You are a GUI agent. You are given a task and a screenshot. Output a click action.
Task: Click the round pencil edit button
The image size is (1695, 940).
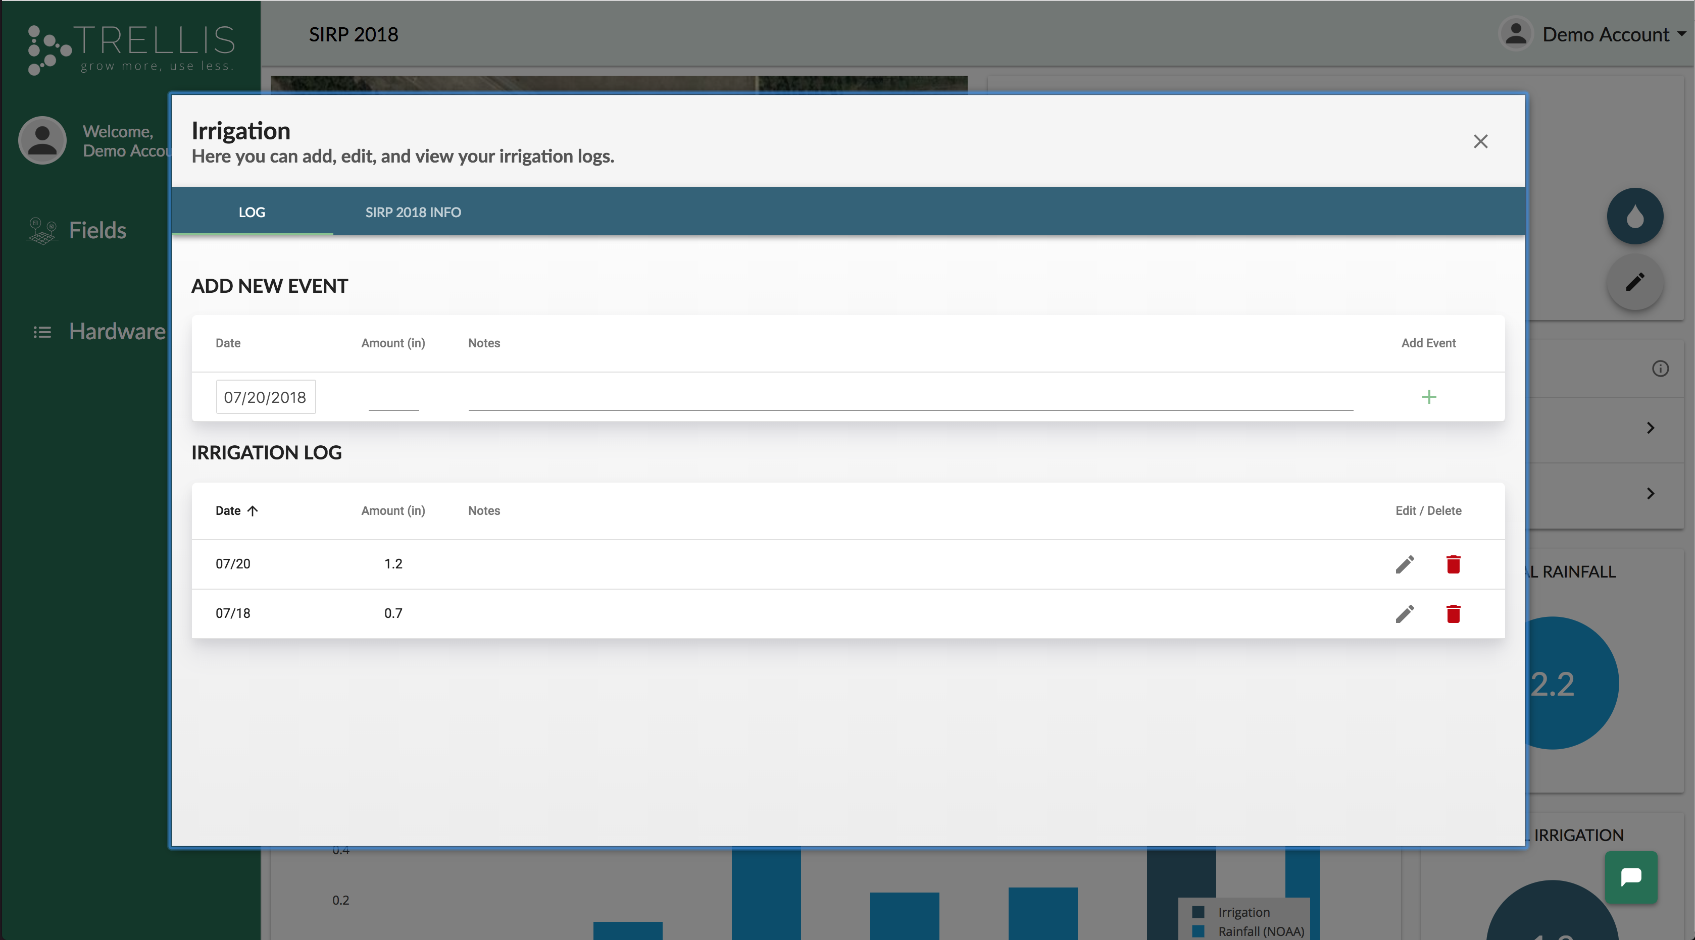tap(1634, 282)
